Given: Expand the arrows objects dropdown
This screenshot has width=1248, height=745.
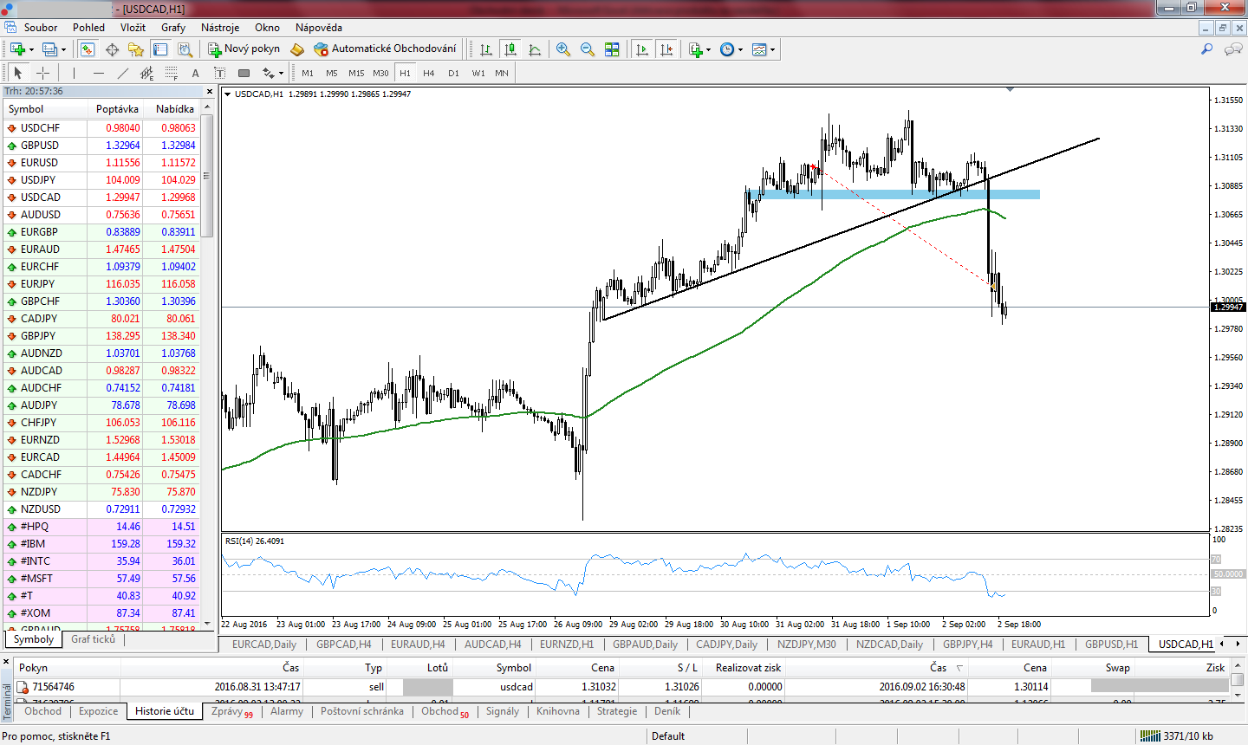Looking at the screenshot, I should point(282,73).
